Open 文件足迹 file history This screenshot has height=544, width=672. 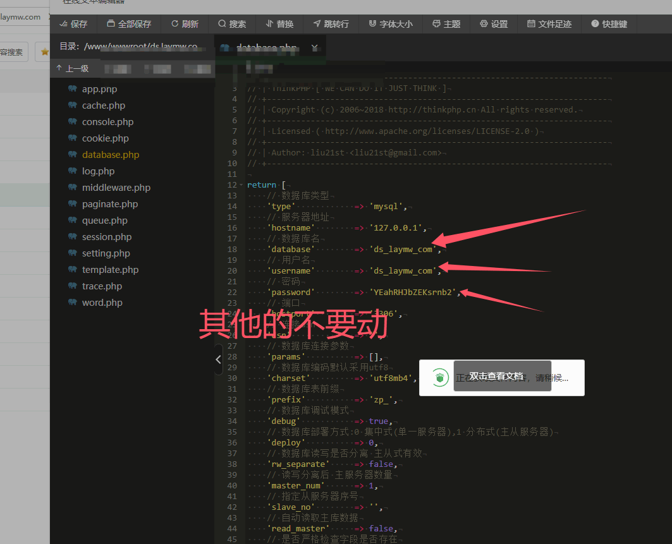point(549,24)
